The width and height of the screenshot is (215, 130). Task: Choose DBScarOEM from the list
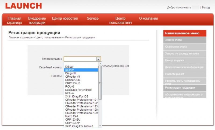[81, 80]
